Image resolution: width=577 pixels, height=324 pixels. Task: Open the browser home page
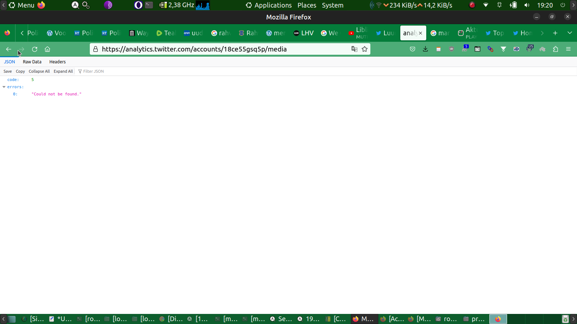pos(47,49)
